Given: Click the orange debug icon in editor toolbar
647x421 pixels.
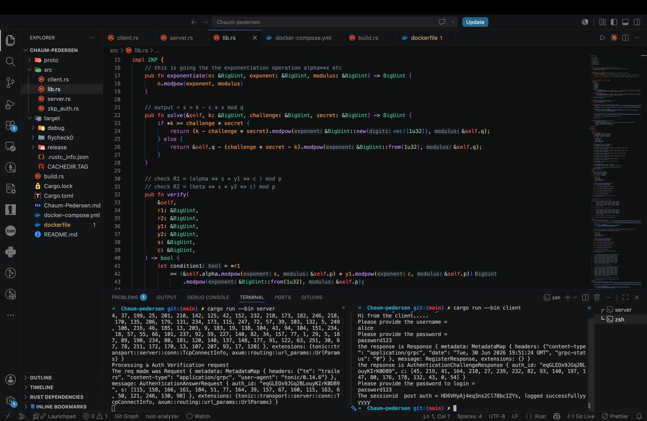Looking at the screenshot, I should click(x=614, y=38).
